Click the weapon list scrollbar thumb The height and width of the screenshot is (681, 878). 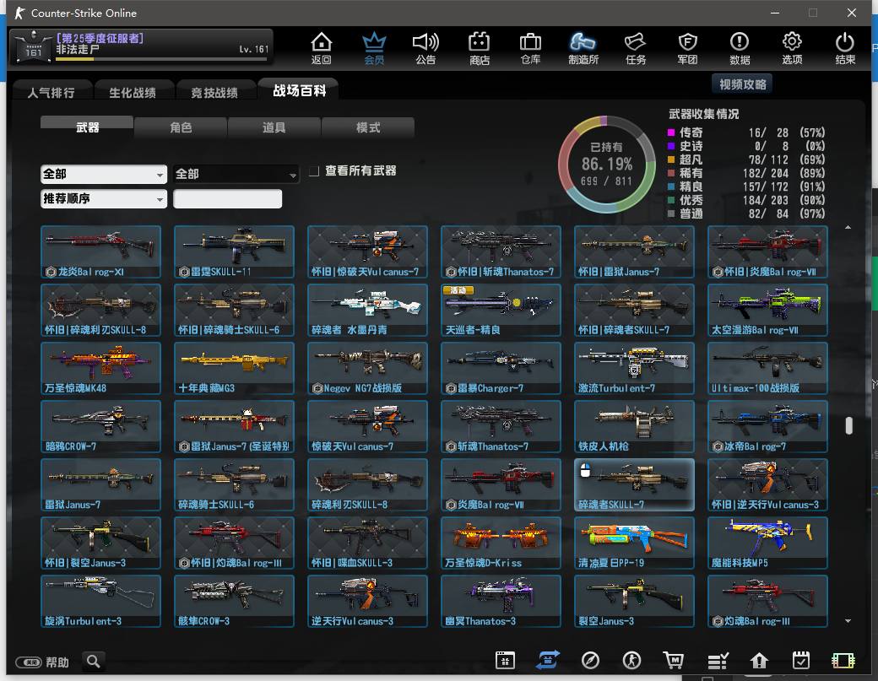849,425
